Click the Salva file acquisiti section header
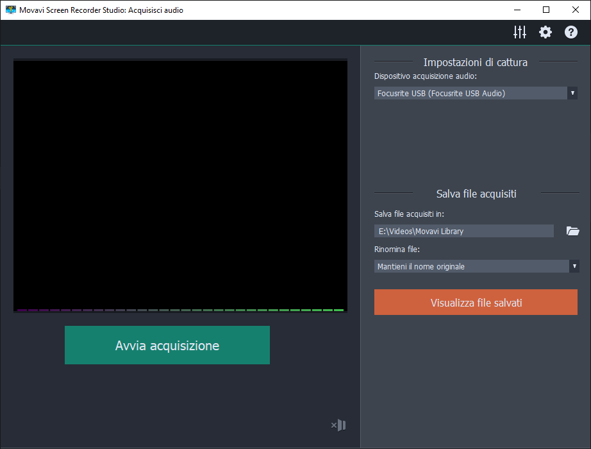591x449 pixels. [x=476, y=193]
